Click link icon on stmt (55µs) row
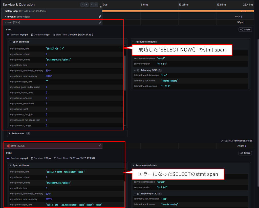 click(x=100, y=22)
